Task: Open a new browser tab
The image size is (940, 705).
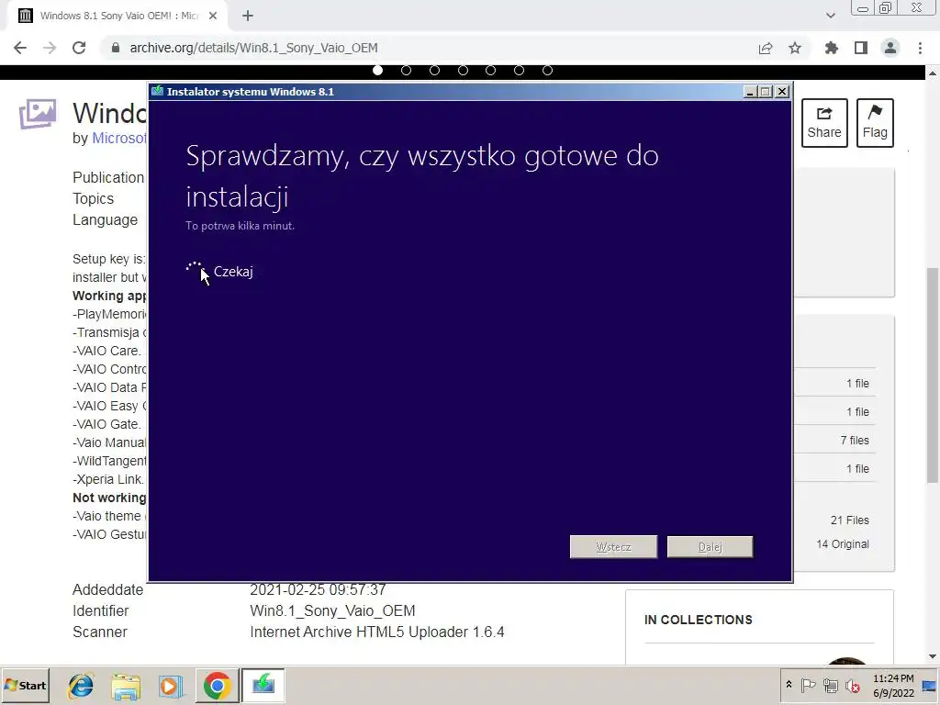Action: 248,16
